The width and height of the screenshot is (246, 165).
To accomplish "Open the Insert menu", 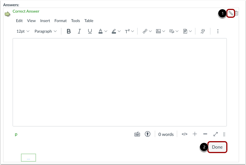I will [45, 21].
